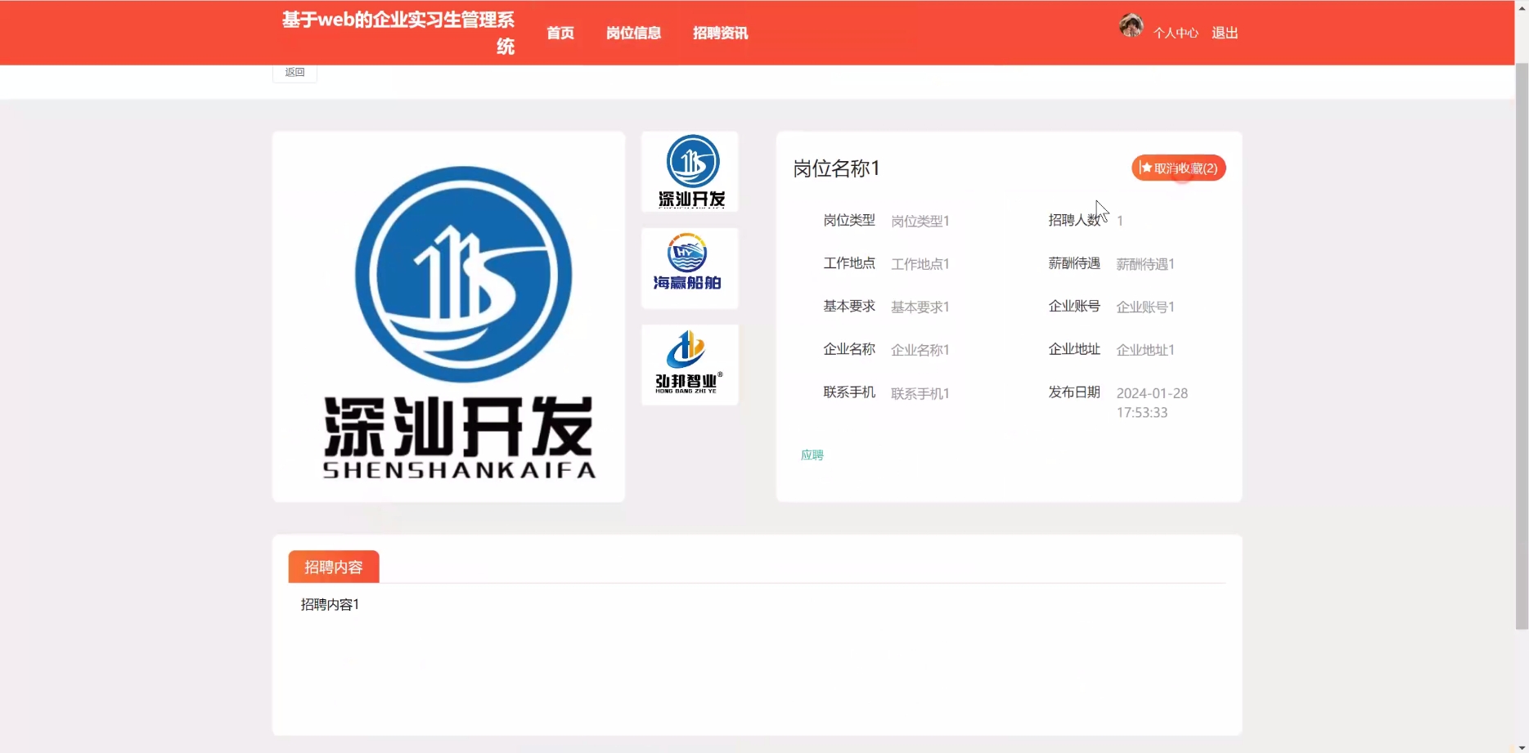Click the 招聘内容1 body text

pyautogui.click(x=330, y=604)
